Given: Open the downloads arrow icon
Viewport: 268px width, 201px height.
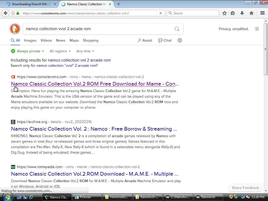Looking at the screenshot, I should 242,13.
